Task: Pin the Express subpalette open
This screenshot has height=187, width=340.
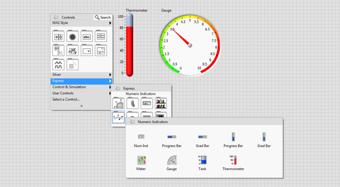Action: click(118, 88)
